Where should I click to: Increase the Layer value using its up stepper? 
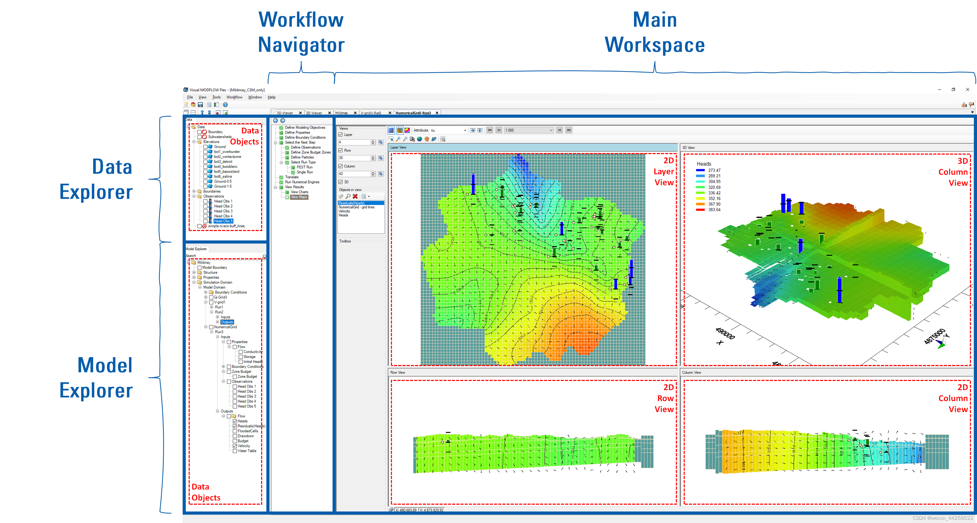[373, 141]
